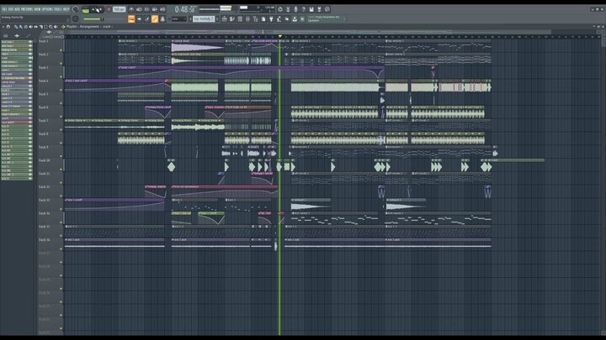Adjust the main volume knob
The image size is (606, 340).
[x=76, y=9]
